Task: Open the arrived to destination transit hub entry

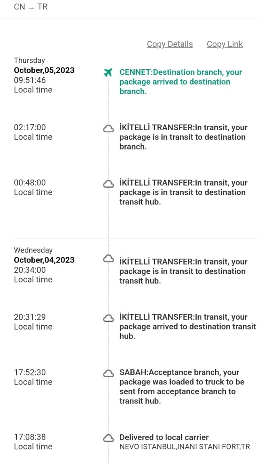Action: click(188, 327)
